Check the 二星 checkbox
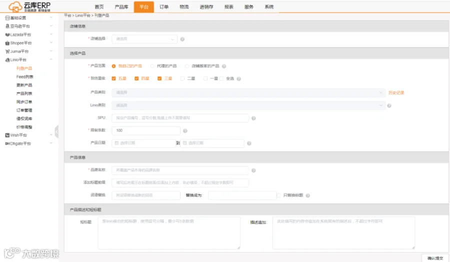 (x=182, y=78)
